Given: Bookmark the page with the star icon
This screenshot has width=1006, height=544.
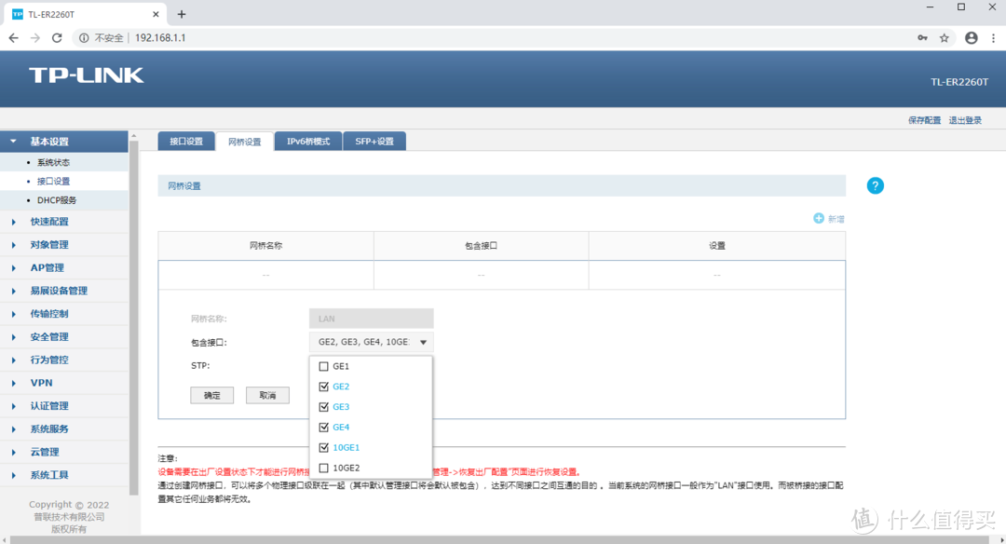Looking at the screenshot, I should (944, 37).
